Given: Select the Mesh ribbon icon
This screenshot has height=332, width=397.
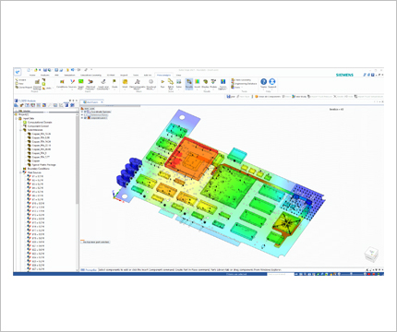Looking at the screenshot, I should (125, 83).
